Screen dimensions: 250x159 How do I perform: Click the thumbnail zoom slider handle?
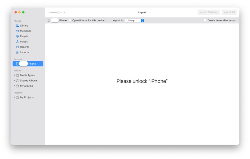[x=59, y=12]
